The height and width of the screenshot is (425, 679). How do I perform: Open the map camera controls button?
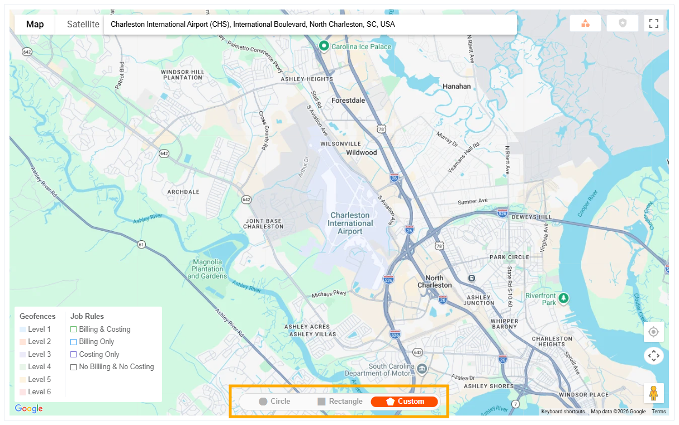[x=653, y=355]
